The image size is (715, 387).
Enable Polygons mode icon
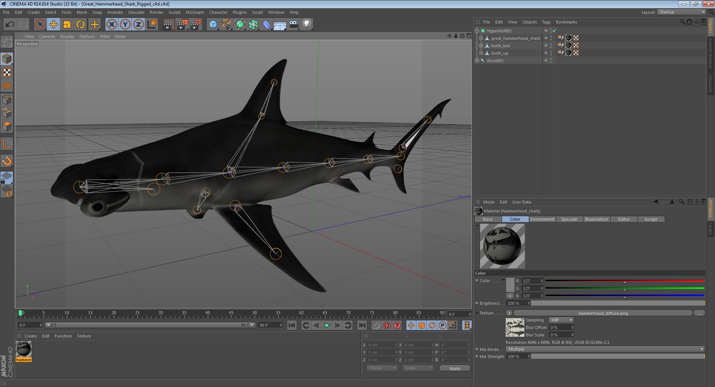pyautogui.click(x=7, y=127)
